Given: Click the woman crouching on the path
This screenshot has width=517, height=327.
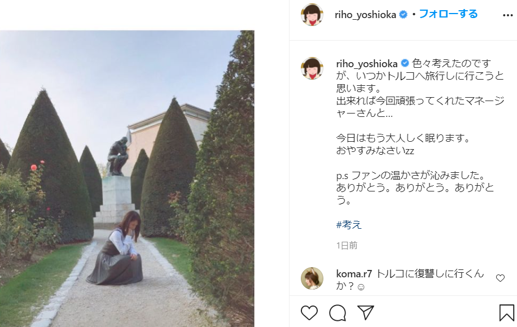Looking at the screenshot, I should click(116, 248).
